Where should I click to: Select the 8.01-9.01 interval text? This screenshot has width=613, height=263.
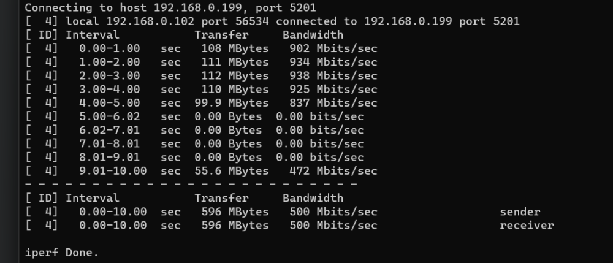[x=110, y=158]
